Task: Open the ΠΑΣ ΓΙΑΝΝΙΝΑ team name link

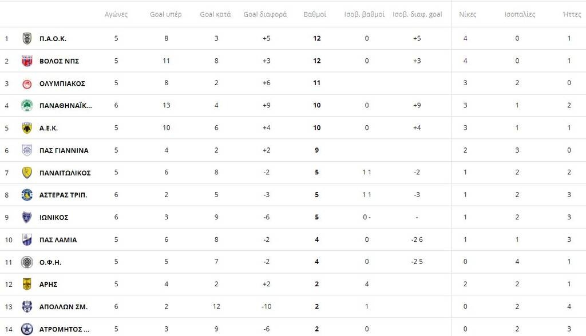Action: coord(64,150)
